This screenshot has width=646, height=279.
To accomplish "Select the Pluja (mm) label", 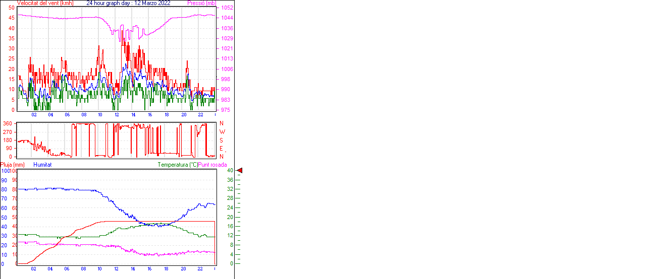I will [x=13, y=165].
